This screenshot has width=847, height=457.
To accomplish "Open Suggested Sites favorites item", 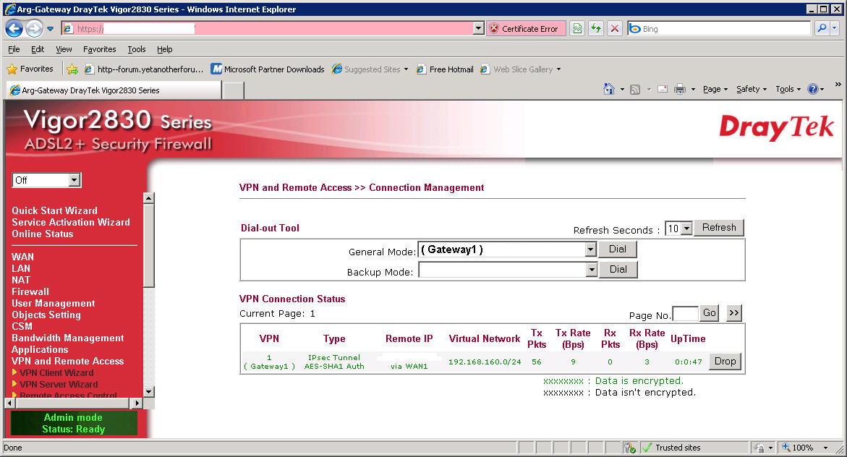I will pos(370,69).
